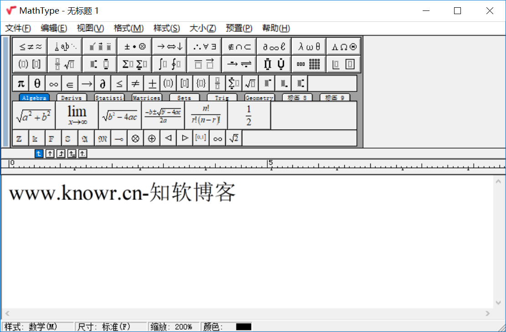This screenshot has width=506, height=332.
Task: Insert the circled plus symbol
Action: [152, 138]
